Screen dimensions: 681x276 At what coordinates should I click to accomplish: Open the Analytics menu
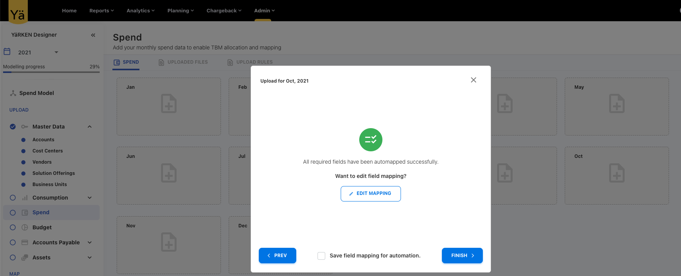click(x=140, y=10)
